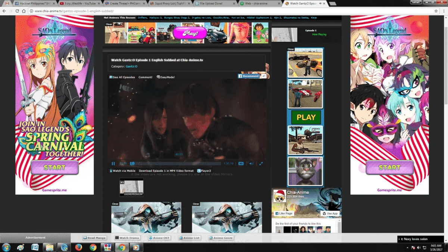The height and width of the screenshot is (252, 448).
Task: Select the ANIMEPREMIUM #1 video mirror thumbnail
Action: pyautogui.click(x=131, y=188)
